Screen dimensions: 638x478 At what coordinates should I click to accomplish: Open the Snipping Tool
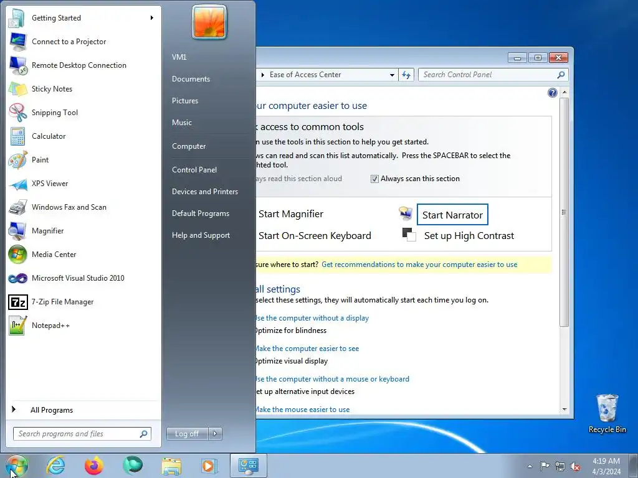point(83,113)
